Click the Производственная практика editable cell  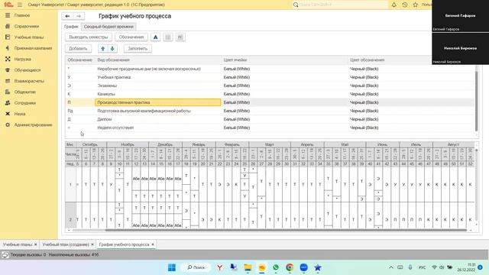pyautogui.click(x=158, y=102)
